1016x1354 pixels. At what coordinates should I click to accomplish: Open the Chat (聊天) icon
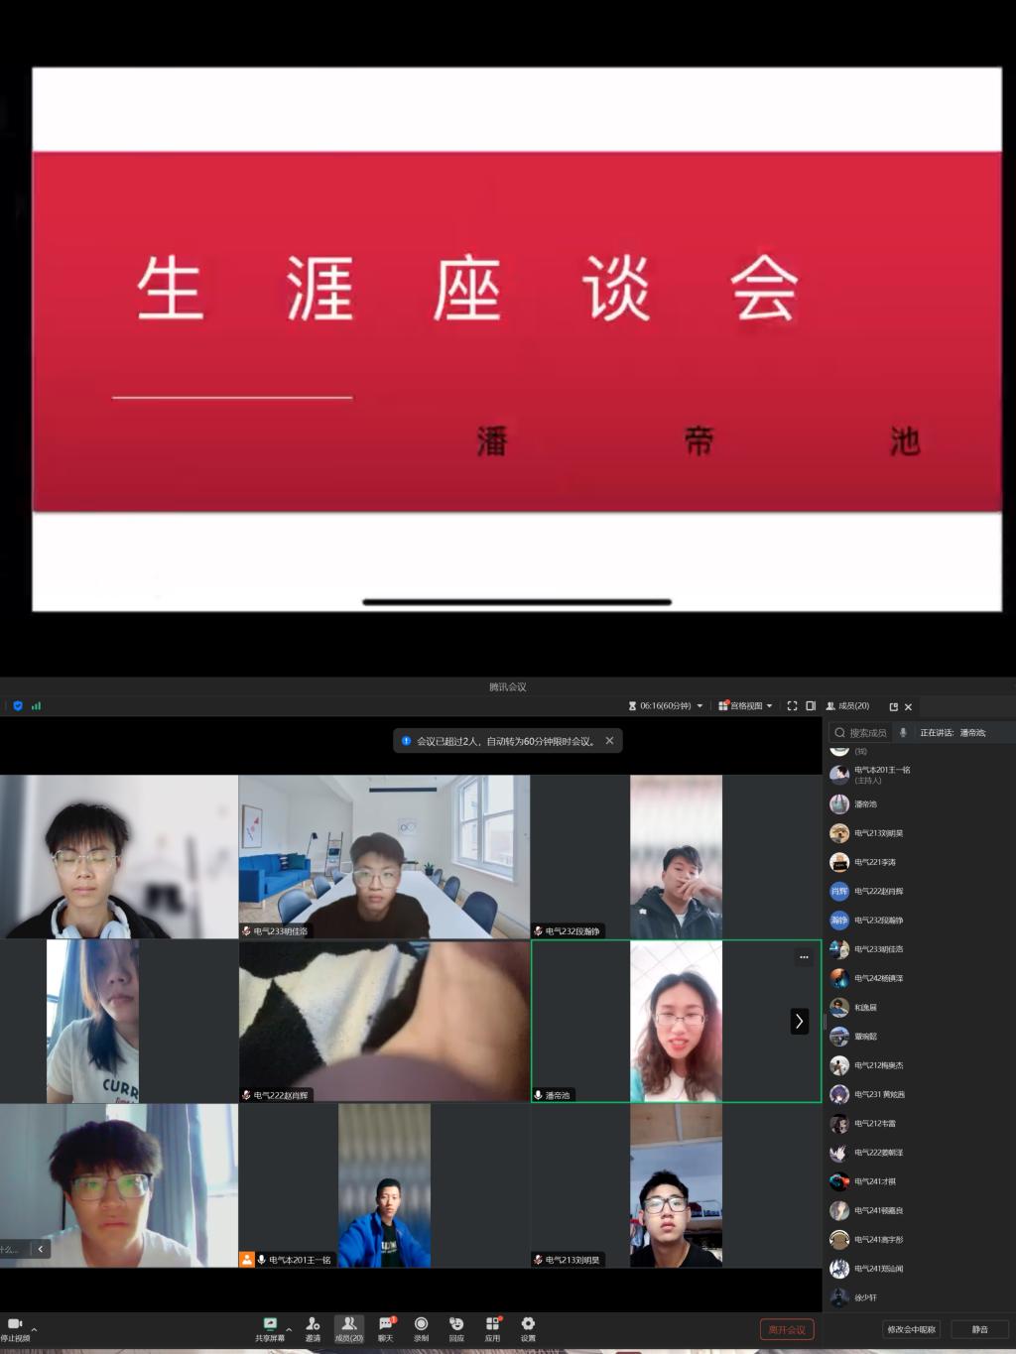coord(385,1325)
